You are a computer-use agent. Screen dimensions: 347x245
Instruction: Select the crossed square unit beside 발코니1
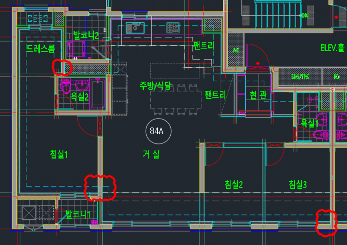coord(29,212)
